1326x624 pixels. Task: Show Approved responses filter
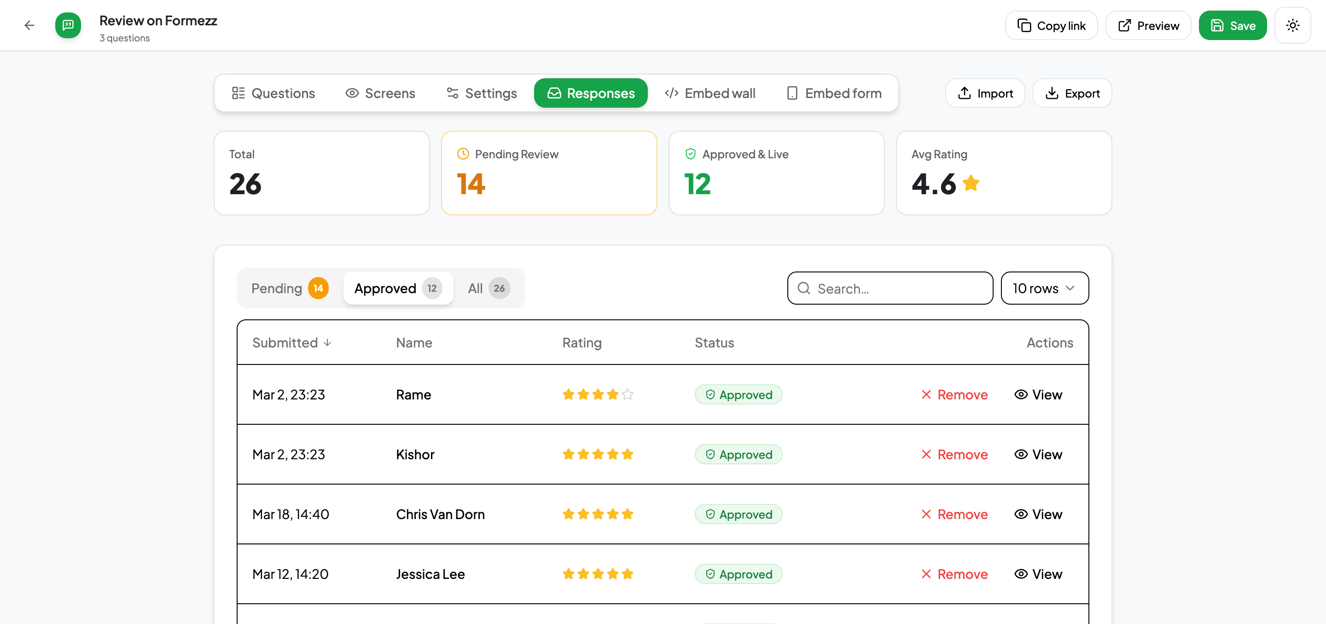[x=398, y=288]
